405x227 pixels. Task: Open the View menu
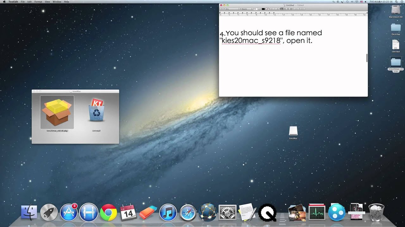click(47, 2)
